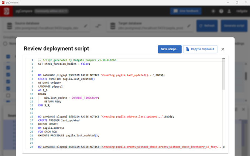Open the Give feedback button in header
The width and height of the screenshot is (250, 156).
(x=186, y=11)
